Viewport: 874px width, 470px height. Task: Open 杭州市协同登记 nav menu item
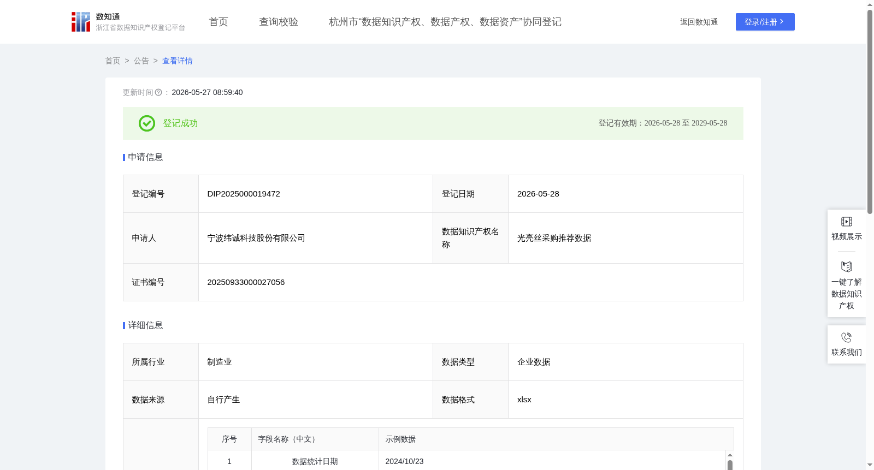[x=445, y=22]
